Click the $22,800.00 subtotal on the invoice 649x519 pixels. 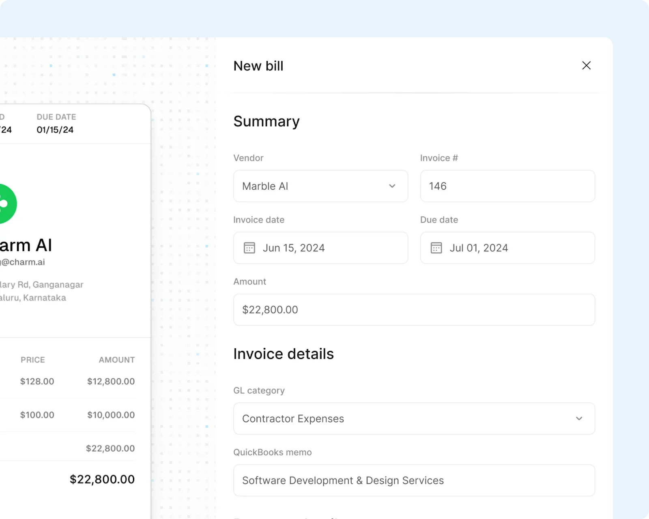pos(110,448)
